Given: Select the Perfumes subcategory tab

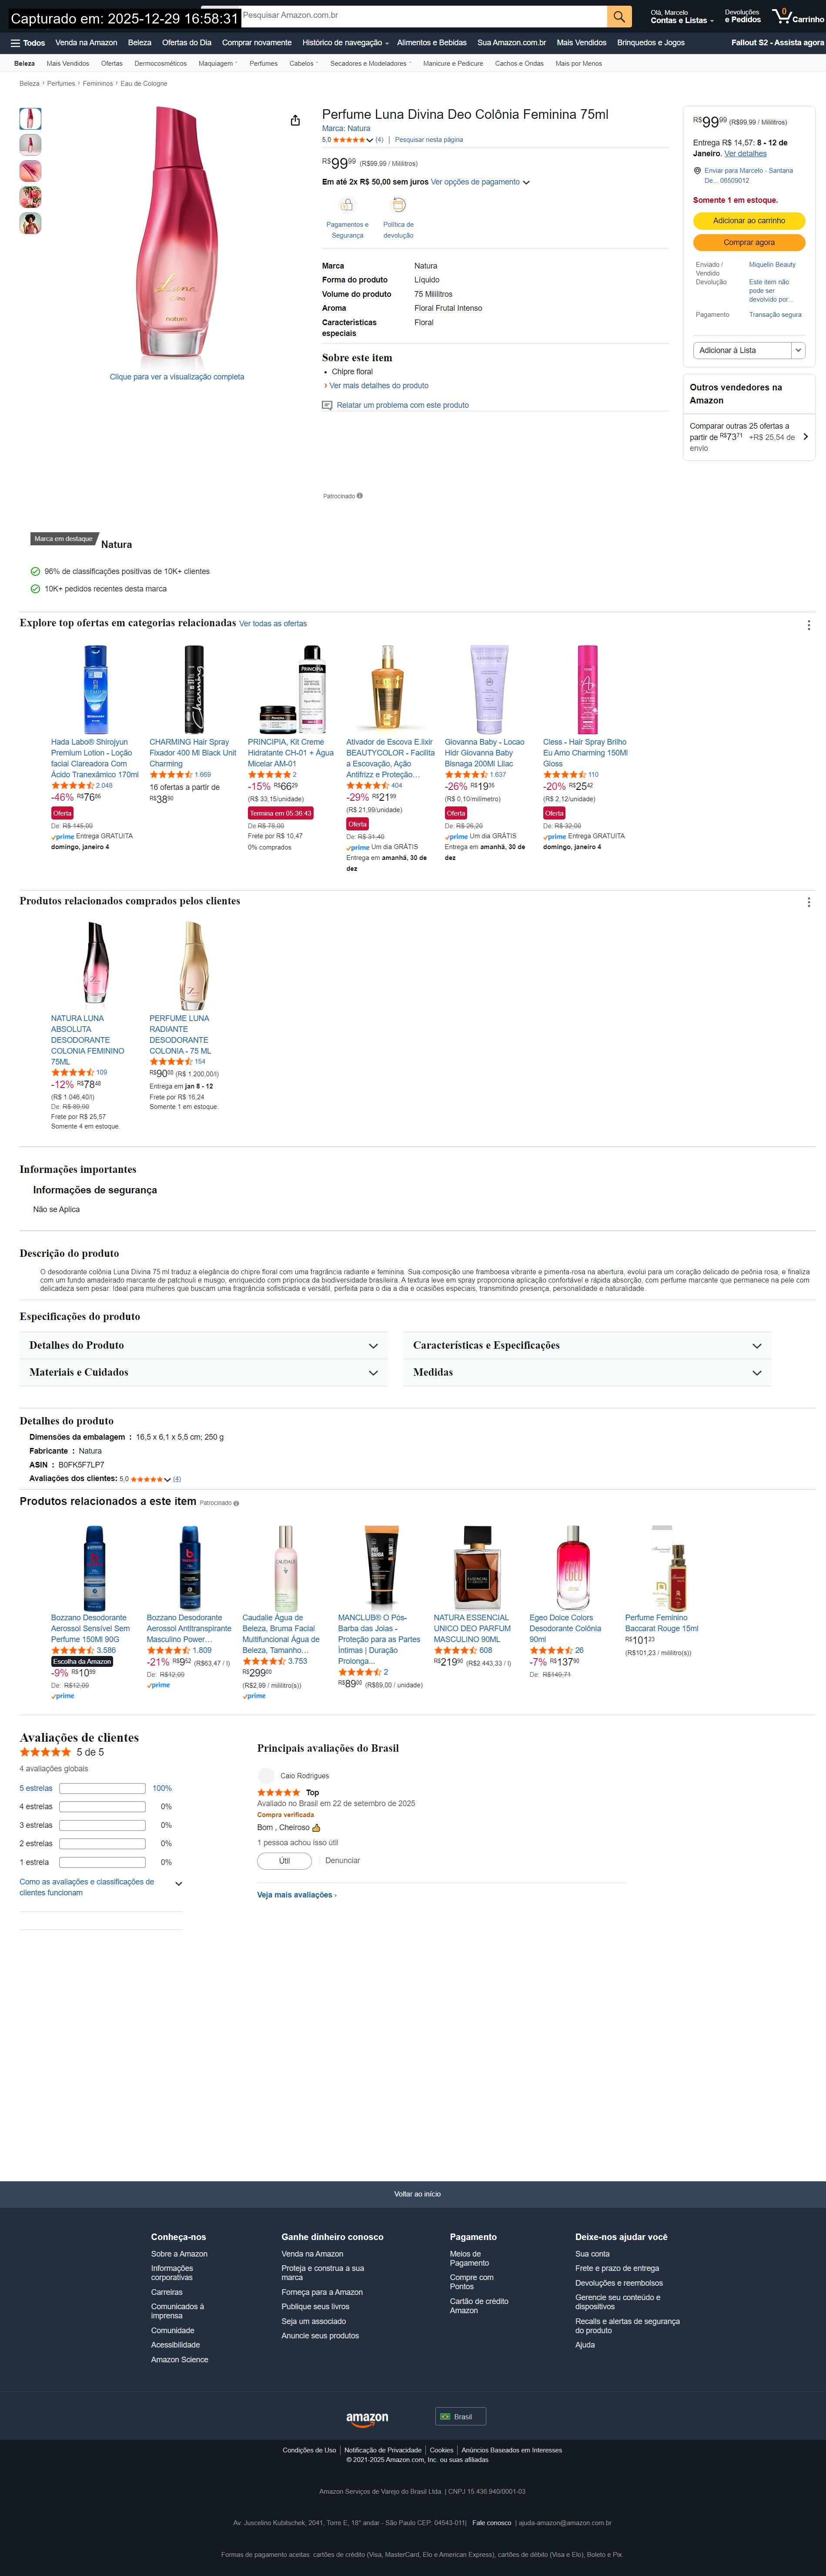Looking at the screenshot, I should click(x=264, y=64).
